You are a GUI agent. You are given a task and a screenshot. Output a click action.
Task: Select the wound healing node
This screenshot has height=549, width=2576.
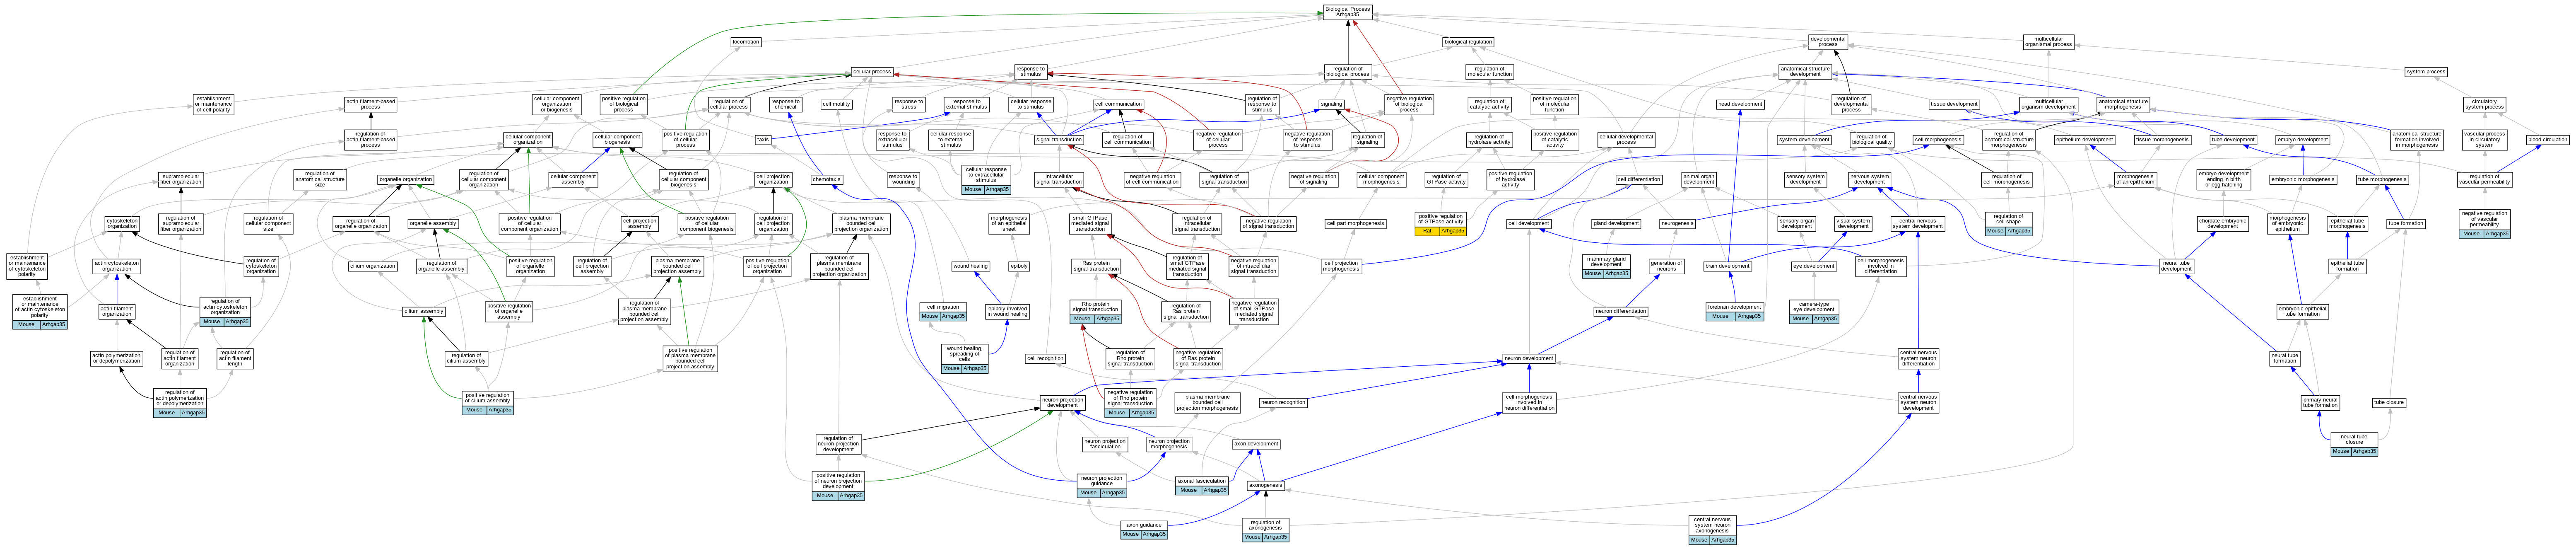pos(970,266)
